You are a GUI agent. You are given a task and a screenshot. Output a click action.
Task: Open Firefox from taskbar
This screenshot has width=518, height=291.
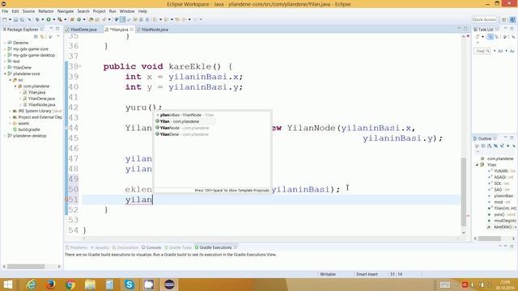coord(50,285)
